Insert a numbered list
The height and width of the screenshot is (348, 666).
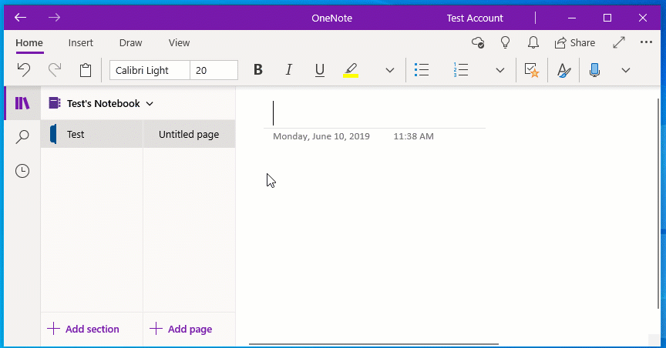coord(461,70)
